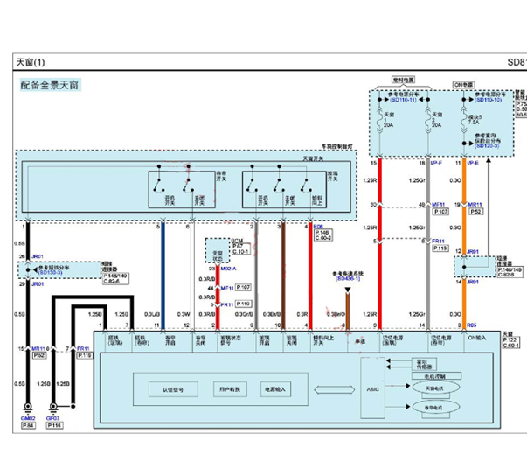This screenshot has height=476, width=527.
Task: Select the GM02 ground label
Action: (28, 418)
